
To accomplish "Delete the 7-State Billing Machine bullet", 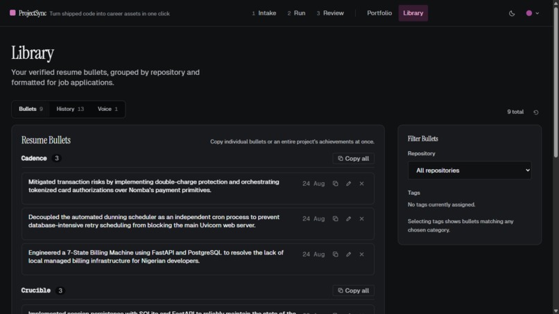I will 361,254.
